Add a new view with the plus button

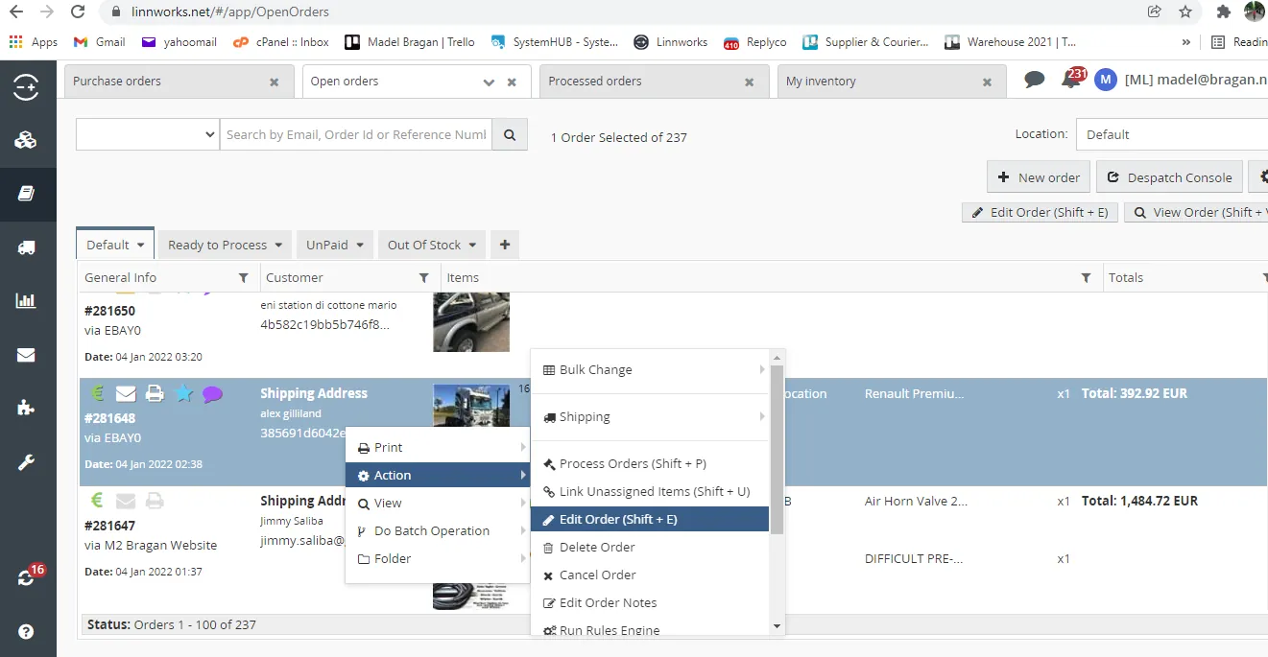505,245
